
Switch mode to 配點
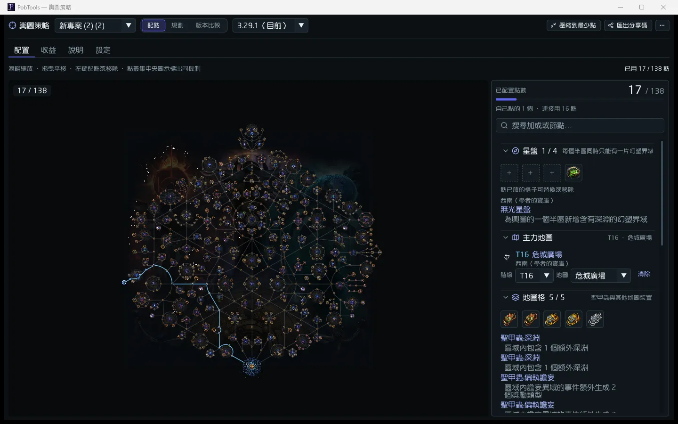pyautogui.click(x=153, y=25)
